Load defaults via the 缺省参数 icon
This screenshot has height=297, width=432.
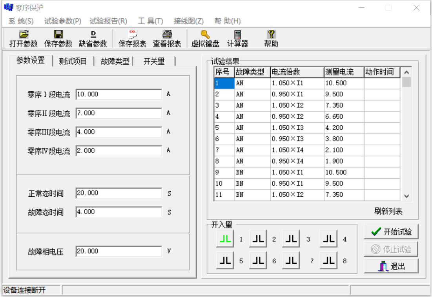click(x=93, y=38)
